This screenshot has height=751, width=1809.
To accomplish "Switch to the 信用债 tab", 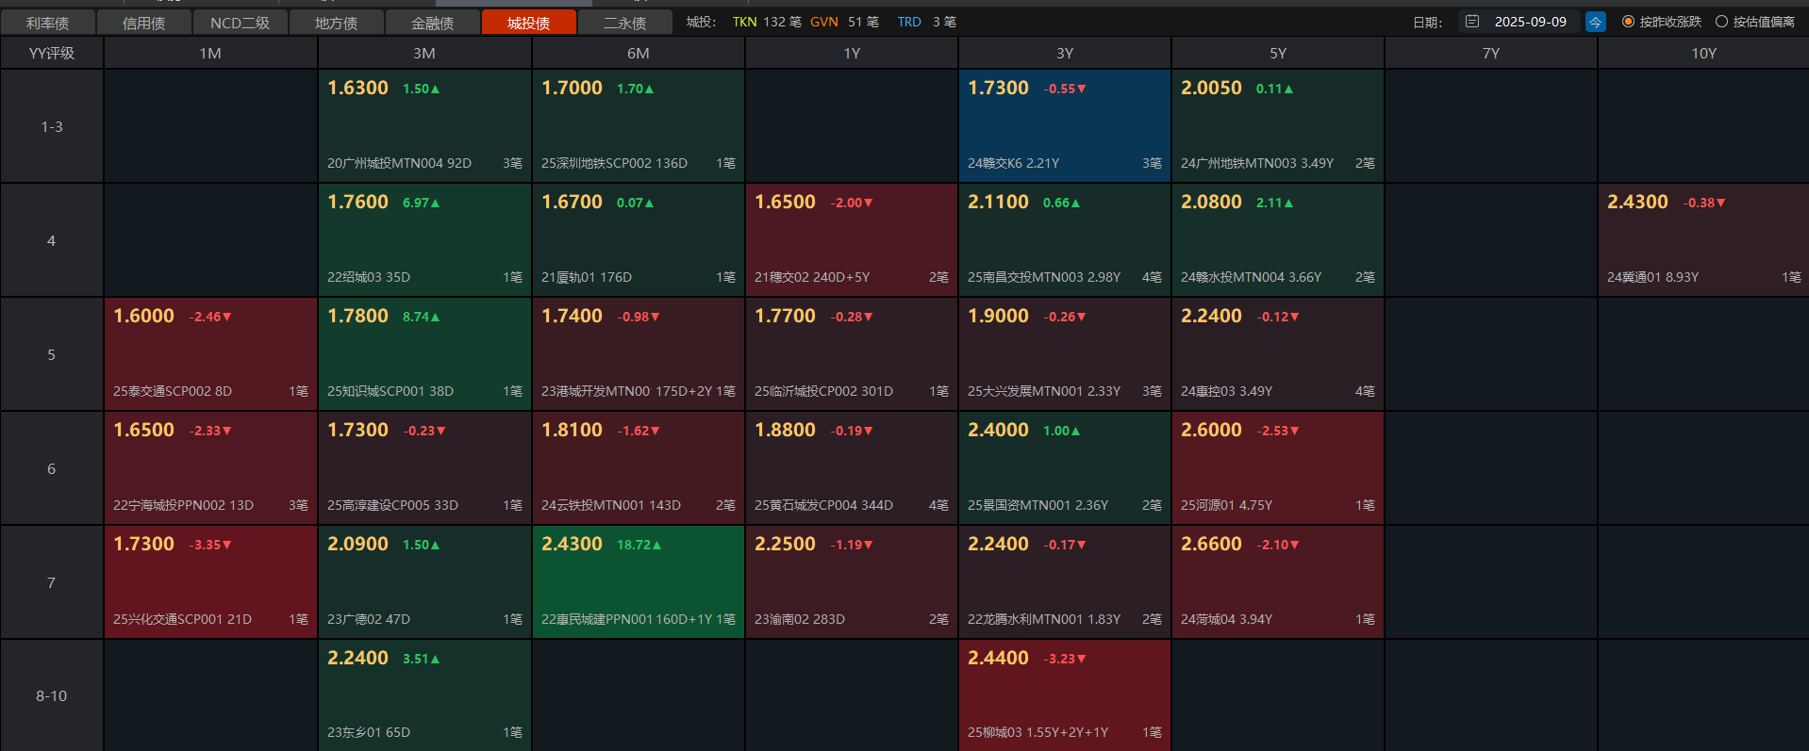I will (x=144, y=23).
